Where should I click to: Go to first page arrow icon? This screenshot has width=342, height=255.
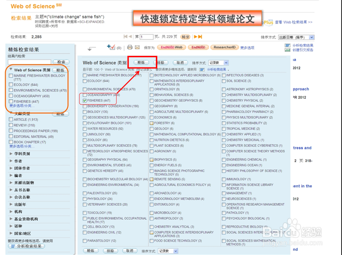tap(126, 37)
